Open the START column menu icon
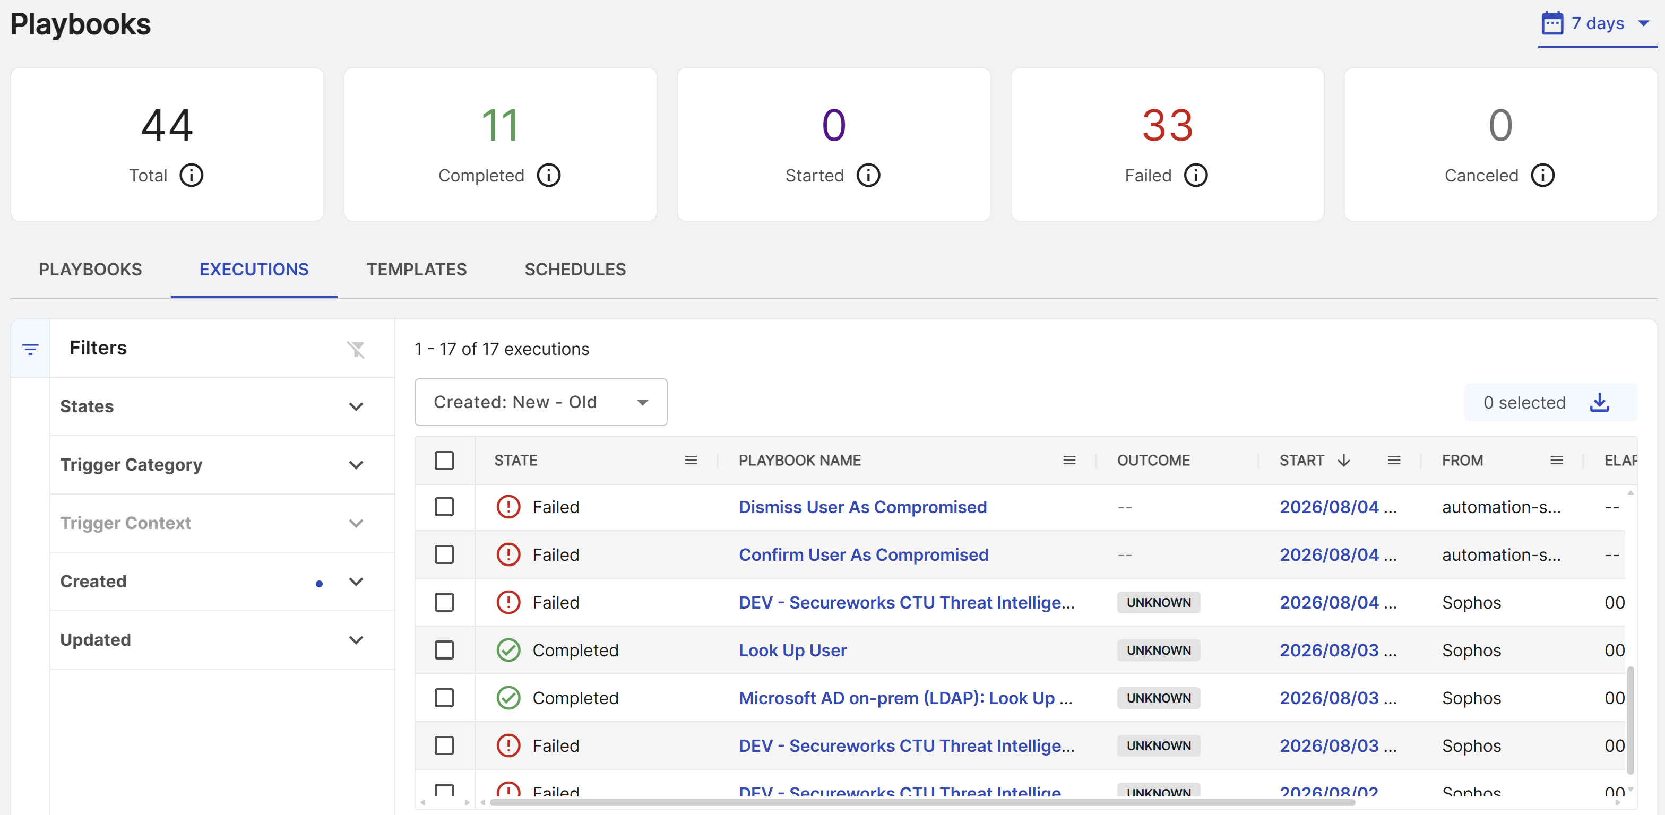Viewport: 1665px width, 815px height. 1394,460
